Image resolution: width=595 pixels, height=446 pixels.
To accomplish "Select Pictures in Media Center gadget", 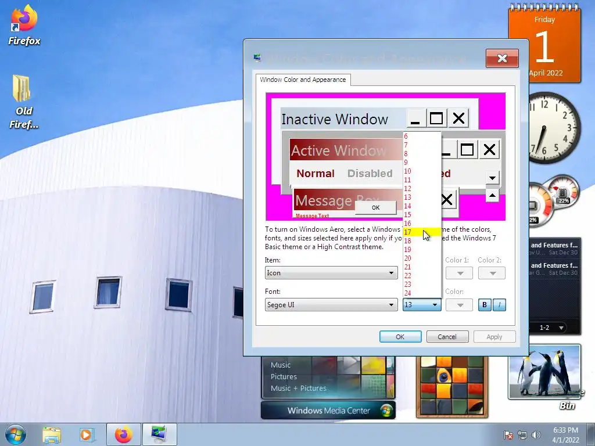I will (x=284, y=376).
